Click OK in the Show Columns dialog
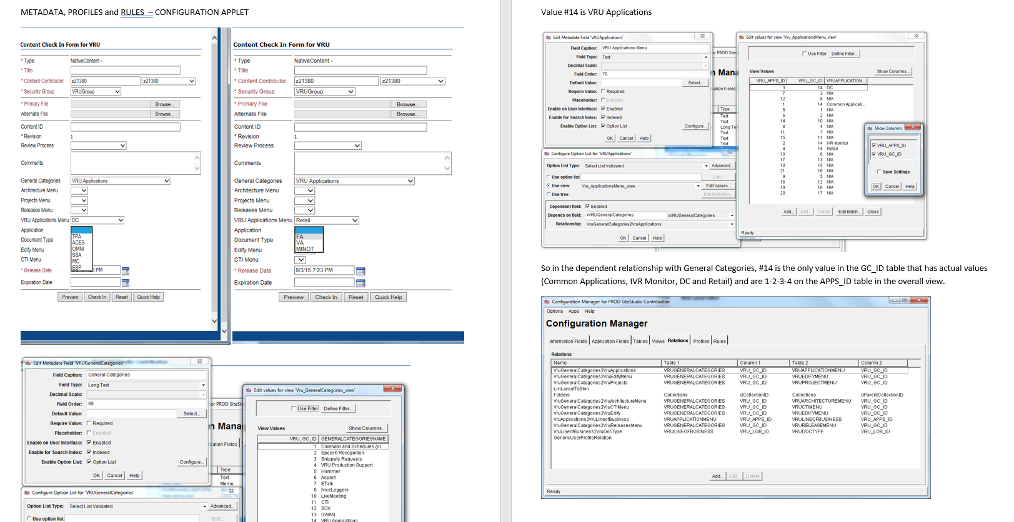 (x=876, y=187)
